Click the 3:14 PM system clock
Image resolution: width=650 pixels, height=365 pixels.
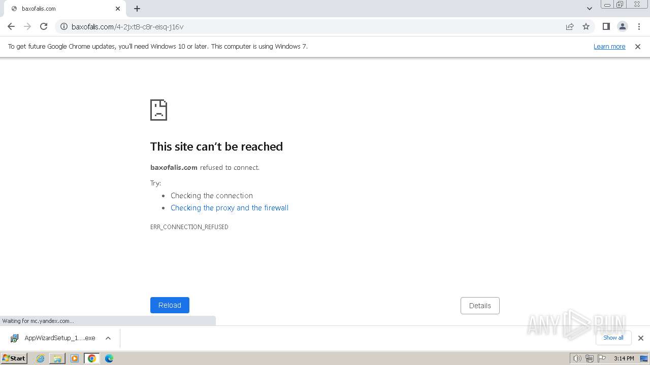pos(624,358)
